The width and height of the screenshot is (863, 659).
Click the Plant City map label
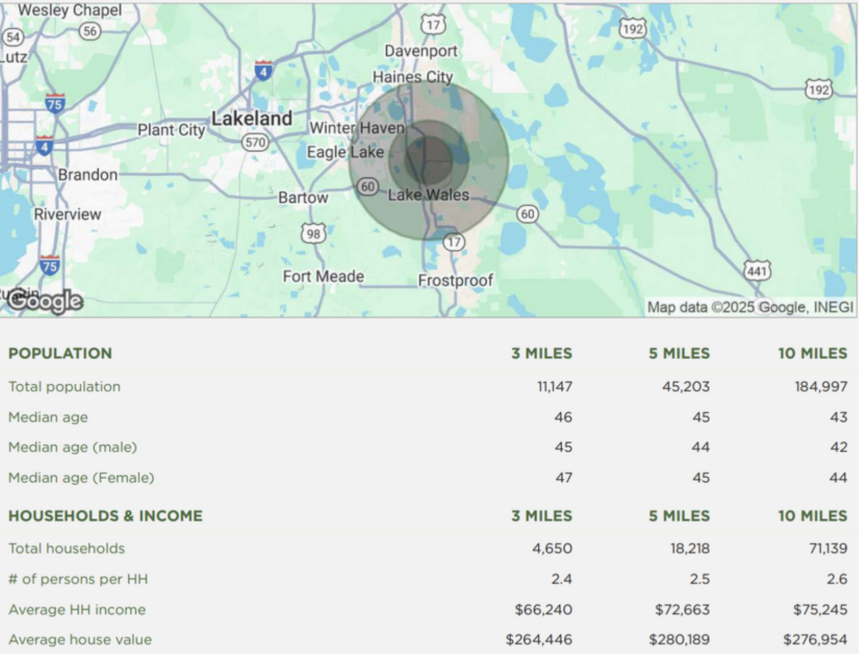pos(171,129)
